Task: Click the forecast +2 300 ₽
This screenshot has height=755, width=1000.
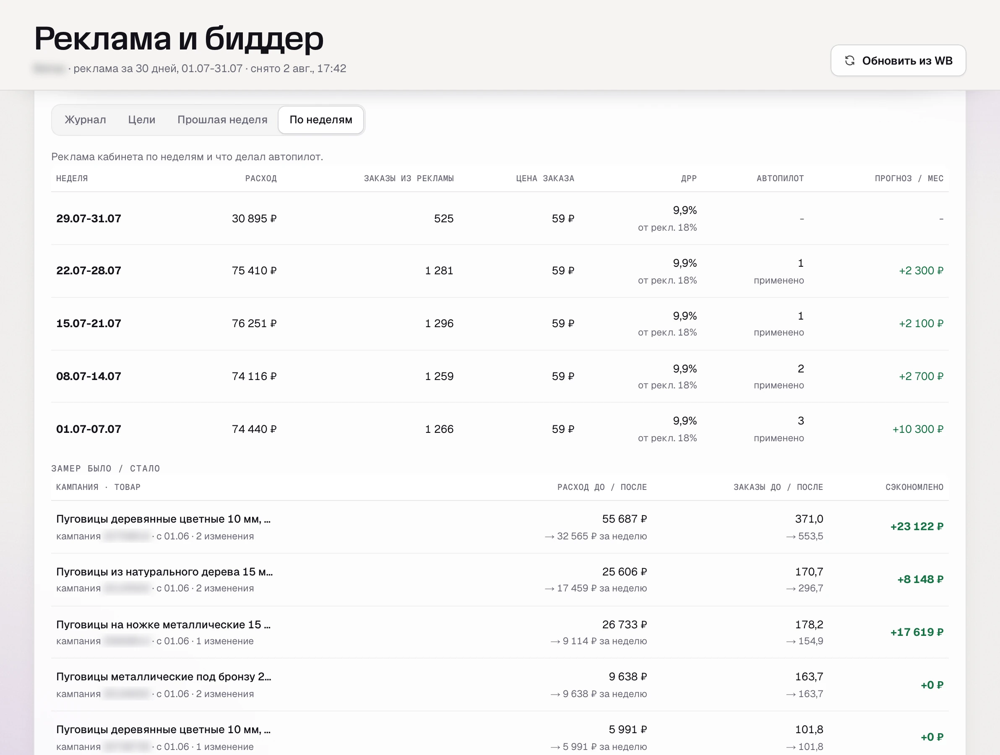Action: coord(921,271)
